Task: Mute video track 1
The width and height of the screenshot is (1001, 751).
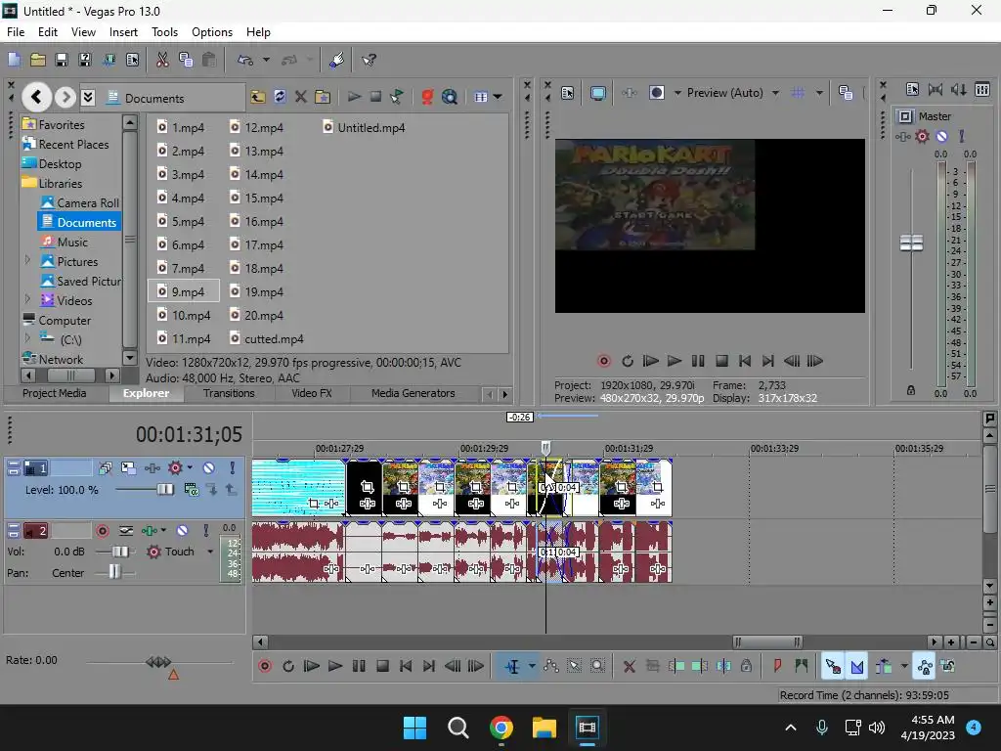Action: tap(209, 468)
